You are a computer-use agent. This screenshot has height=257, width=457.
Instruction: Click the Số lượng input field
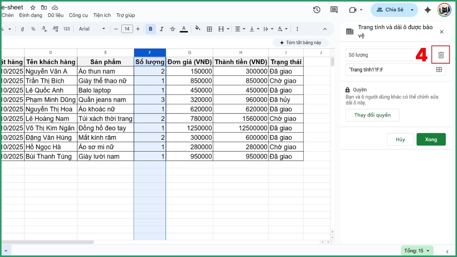[x=385, y=55]
